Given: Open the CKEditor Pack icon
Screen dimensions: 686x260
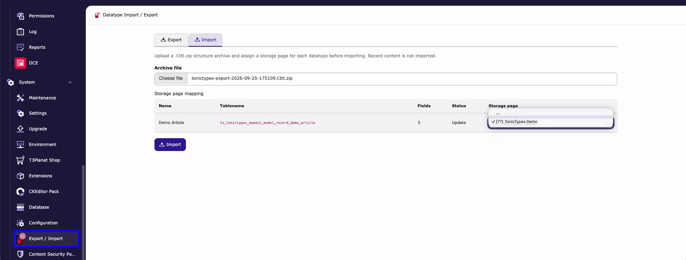Looking at the screenshot, I should point(20,192).
